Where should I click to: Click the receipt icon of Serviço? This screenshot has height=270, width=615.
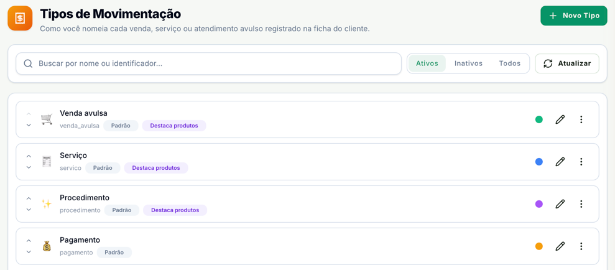point(47,162)
